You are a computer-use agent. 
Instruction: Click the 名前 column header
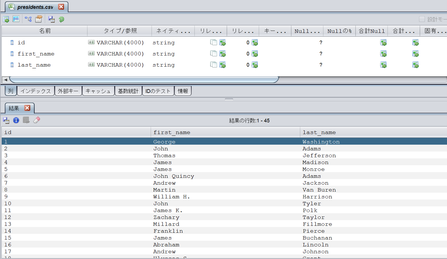(45, 31)
